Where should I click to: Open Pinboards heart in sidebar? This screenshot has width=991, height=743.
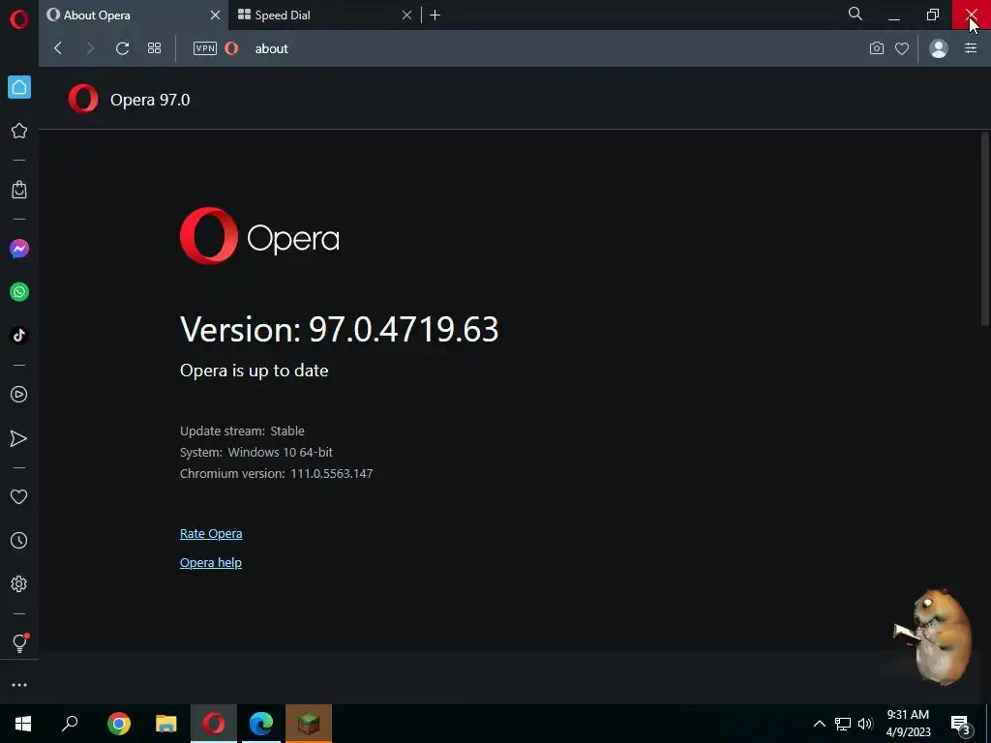19,497
